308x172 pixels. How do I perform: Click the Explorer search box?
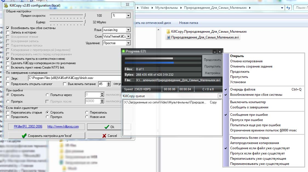301,8
